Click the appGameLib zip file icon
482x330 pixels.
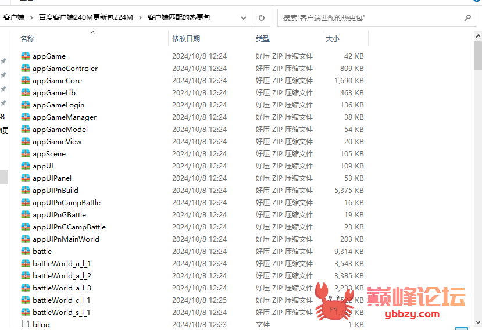[26, 93]
